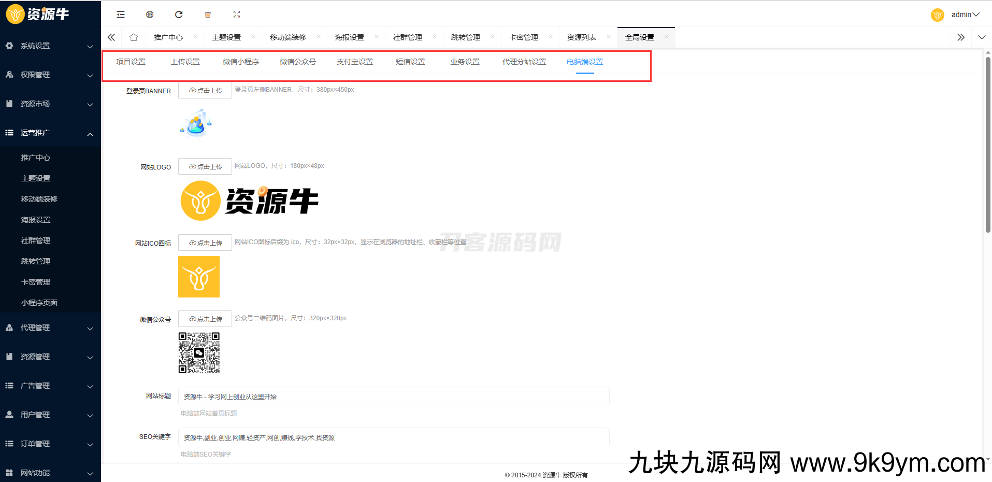Toggle fullscreen mode icon

(237, 15)
